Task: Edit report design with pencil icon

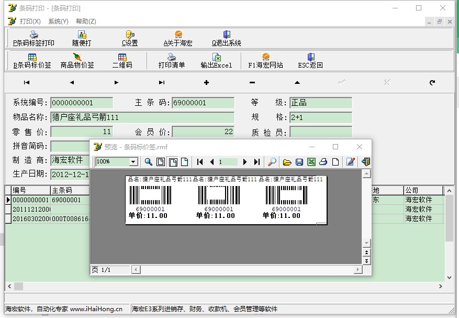Action: coord(350,162)
